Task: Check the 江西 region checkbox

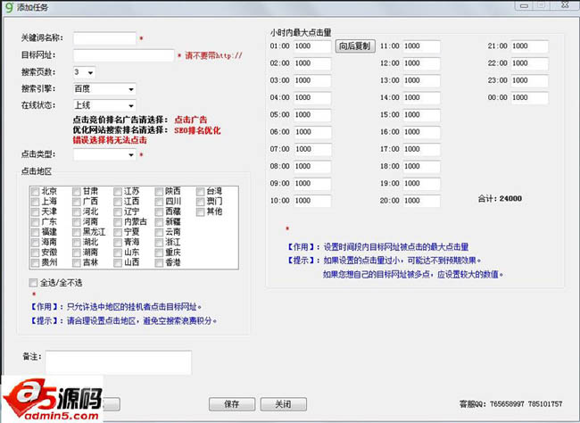Action: 118,202
